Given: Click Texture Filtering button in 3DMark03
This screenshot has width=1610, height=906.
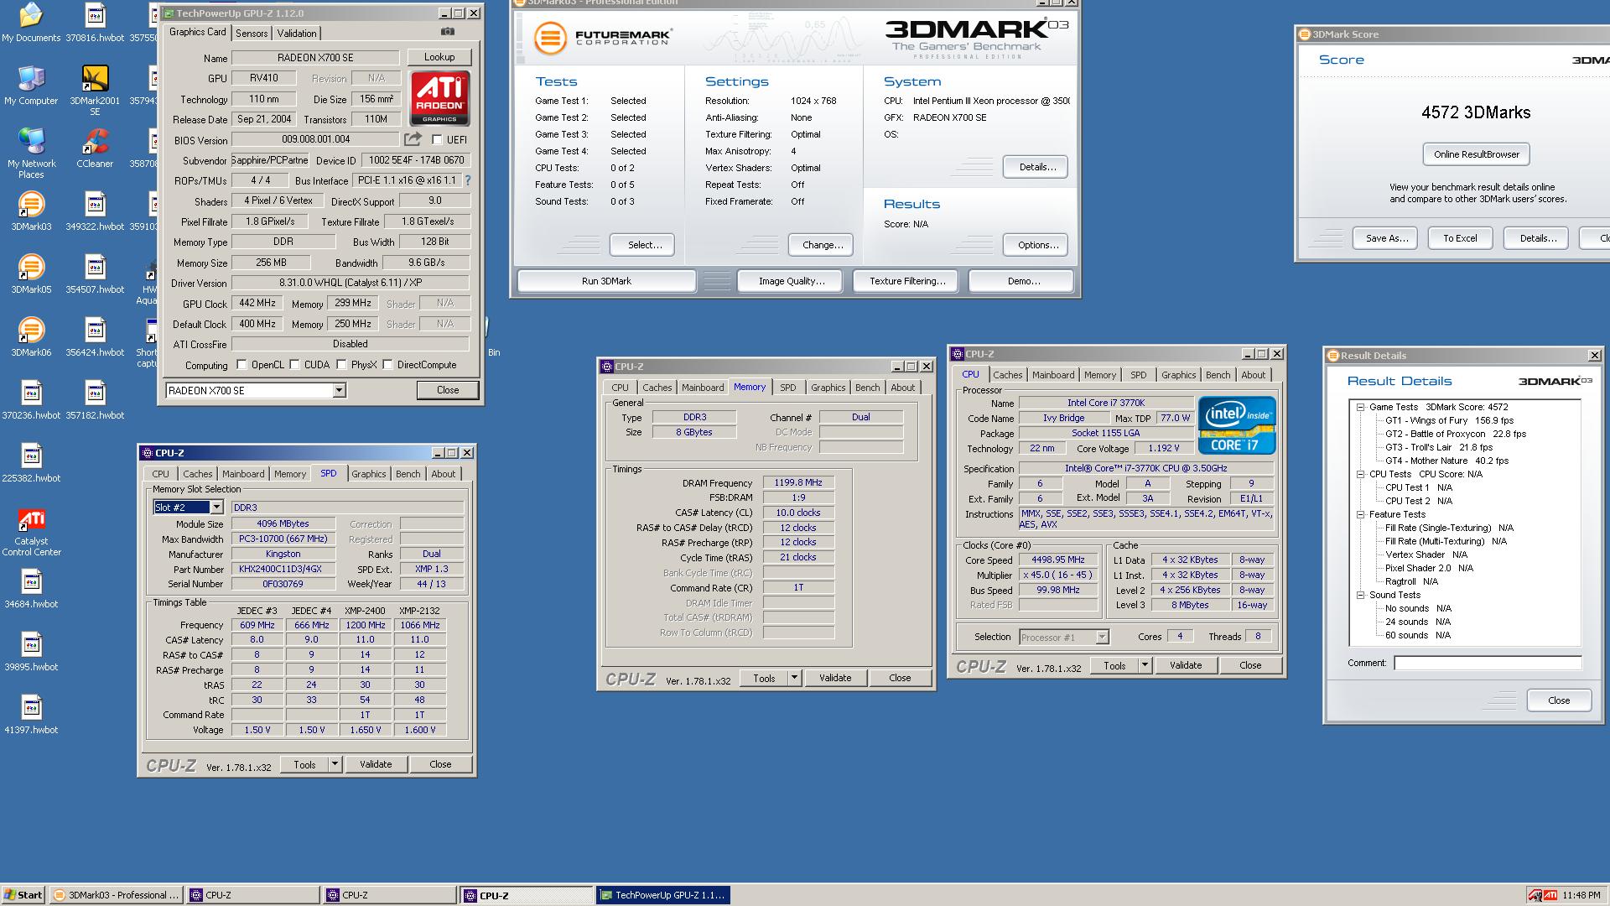Looking at the screenshot, I should (907, 281).
